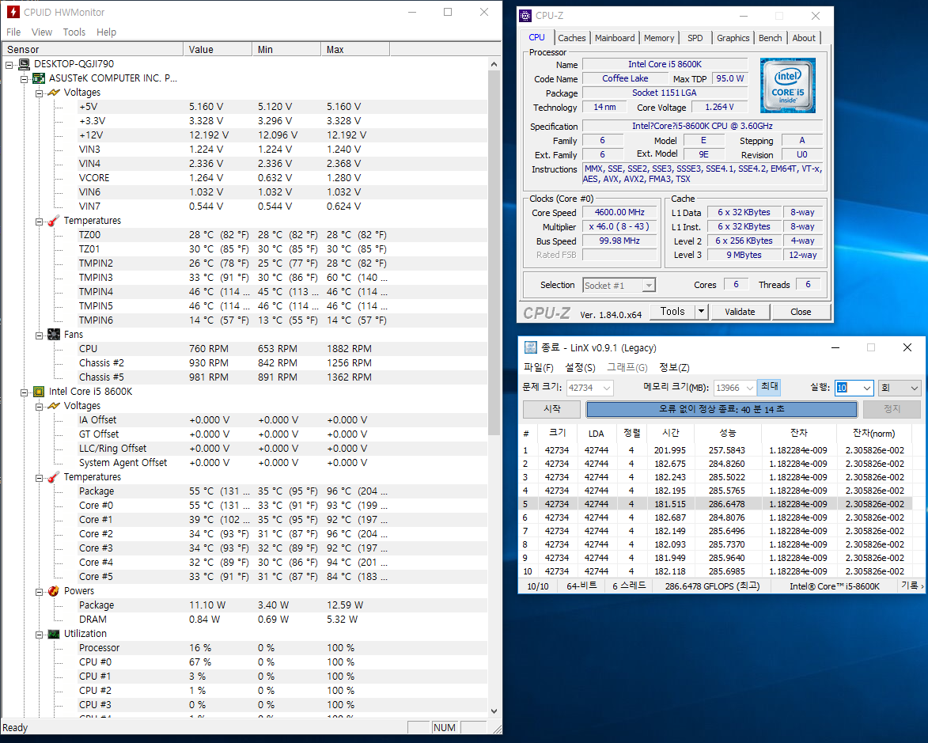Click the LinX 최대 max memory button
928x743 pixels.
tap(770, 387)
